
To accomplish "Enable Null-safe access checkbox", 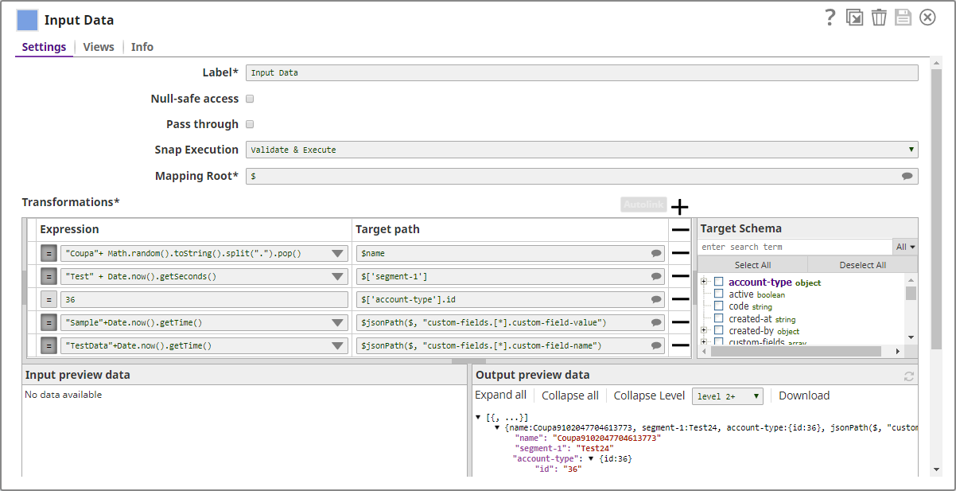I will tap(250, 99).
